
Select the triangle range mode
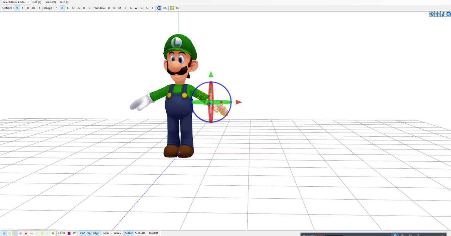coord(79,8)
